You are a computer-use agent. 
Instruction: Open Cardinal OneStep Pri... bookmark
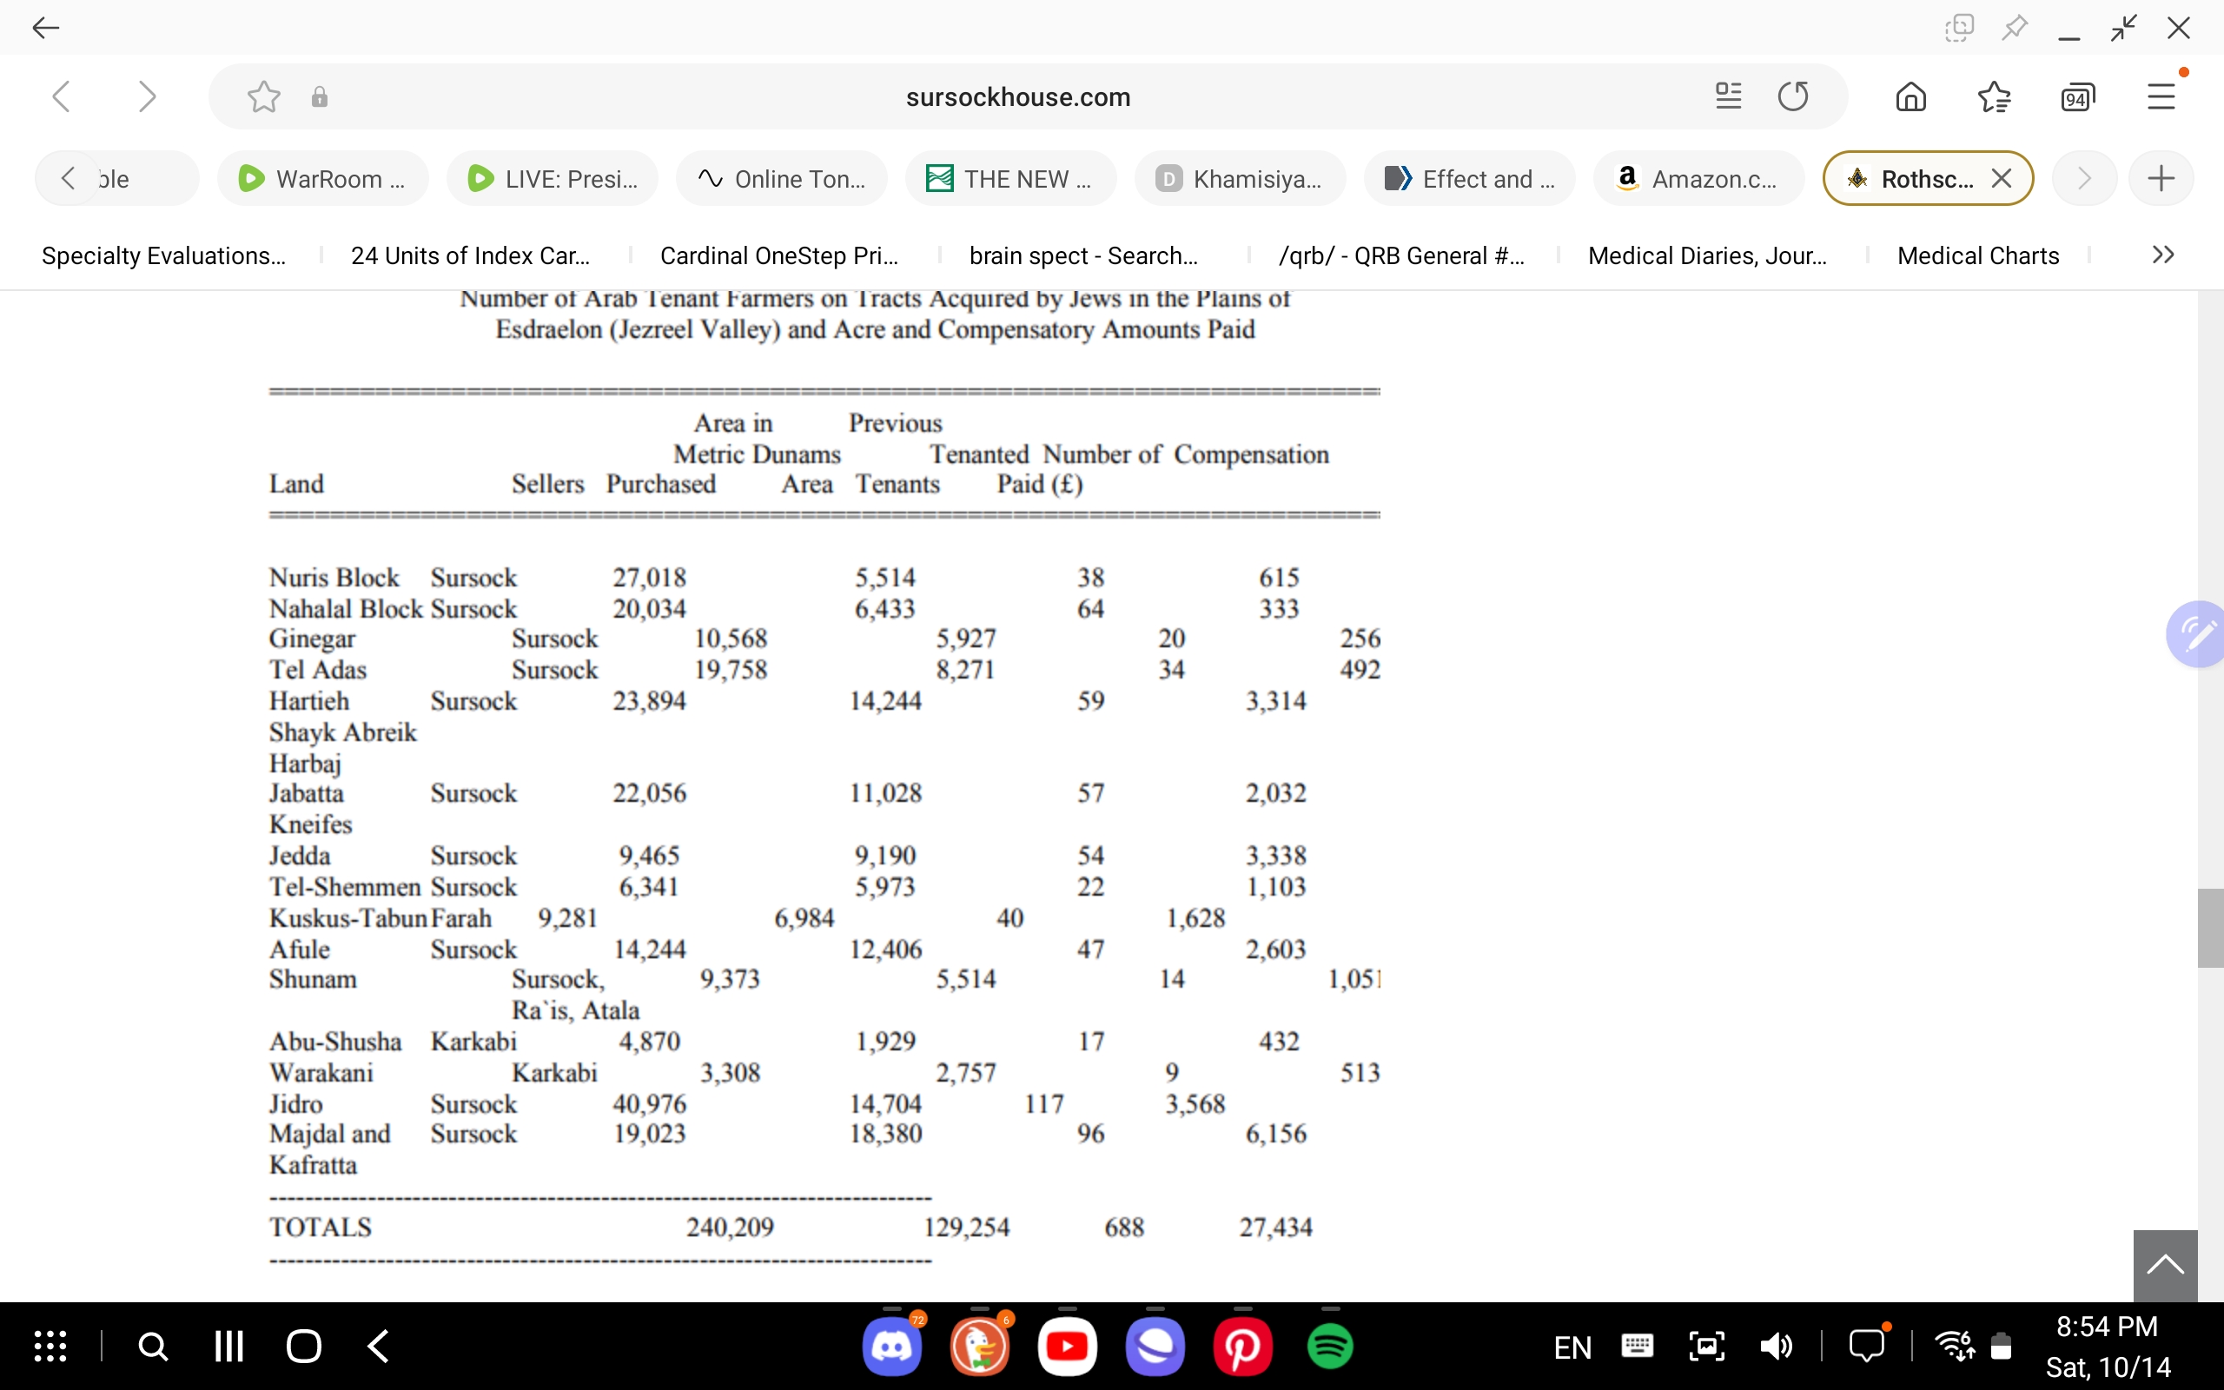779,255
